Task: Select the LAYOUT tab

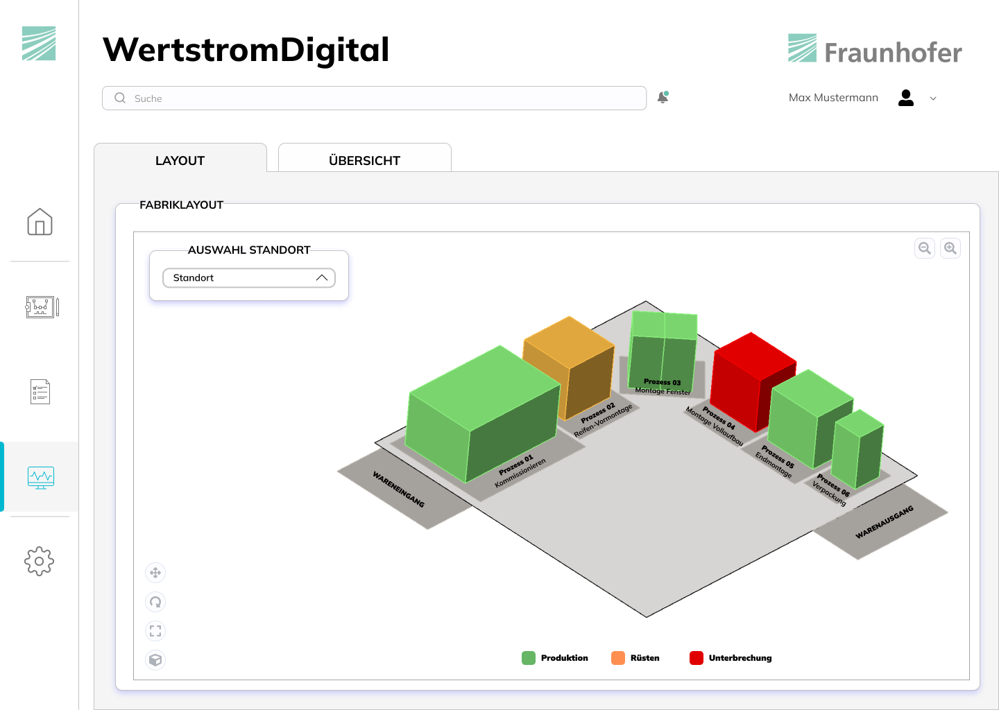Action: tap(180, 158)
